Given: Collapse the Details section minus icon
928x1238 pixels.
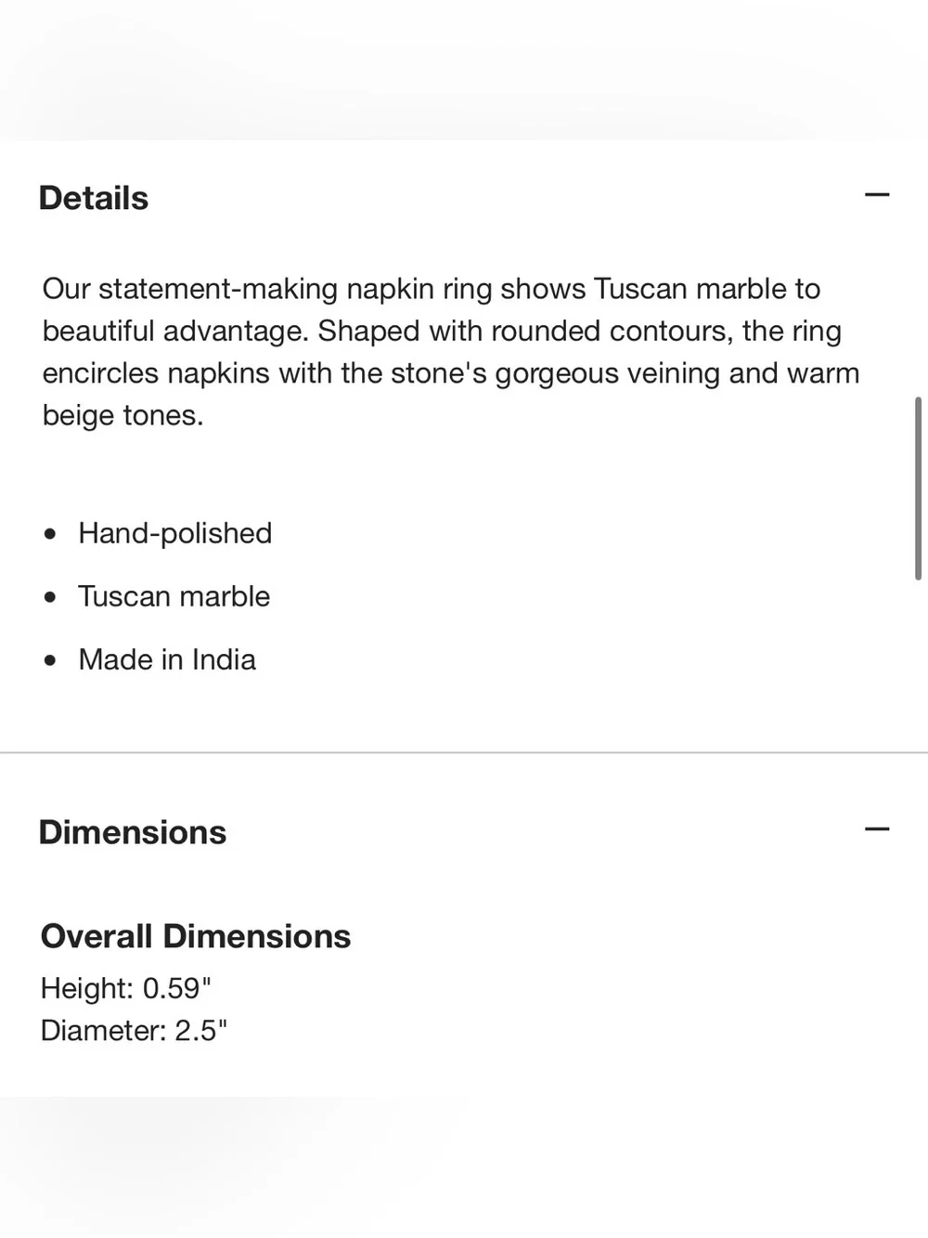Looking at the screenshot, I should tap(877, 195).
